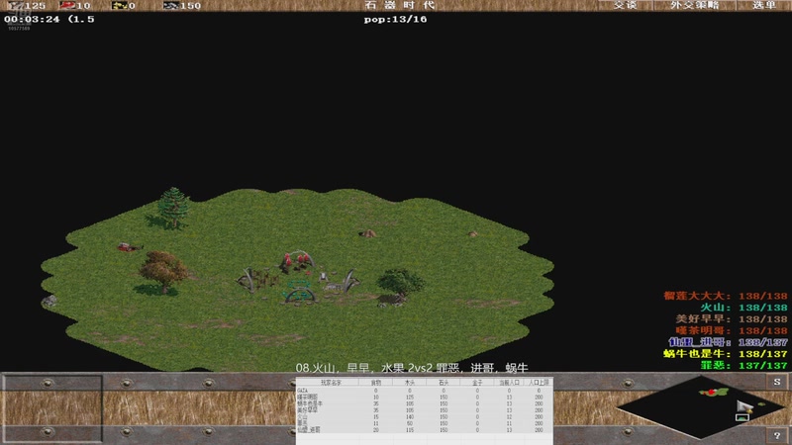This screenshot has width=792, height=445.
Task: Click the grey stone at map's left edge
Action: [49, 302]
